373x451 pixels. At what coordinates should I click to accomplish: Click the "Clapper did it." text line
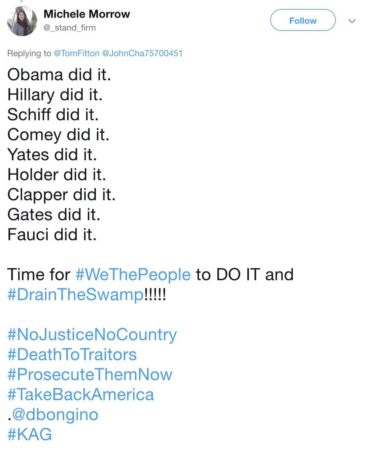pyautogui.click(x=61, y=194)
